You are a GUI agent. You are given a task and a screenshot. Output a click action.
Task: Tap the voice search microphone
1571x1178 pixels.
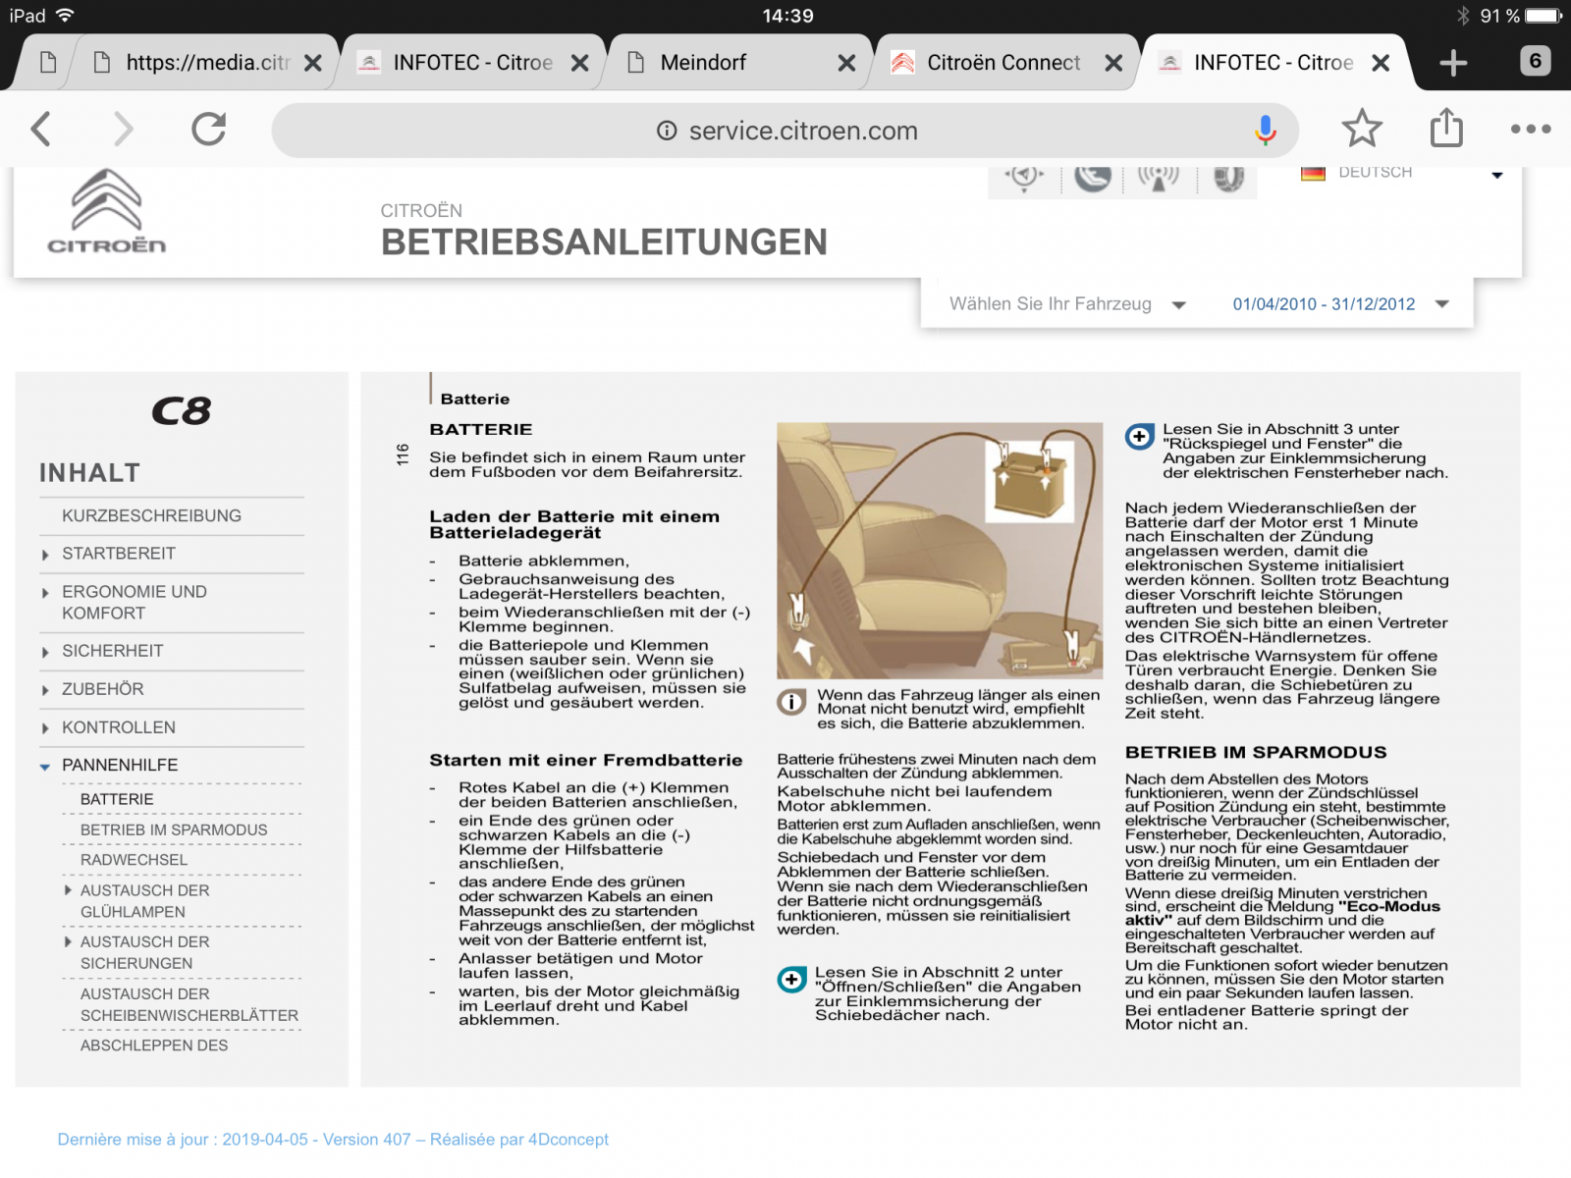[1266, 130]
